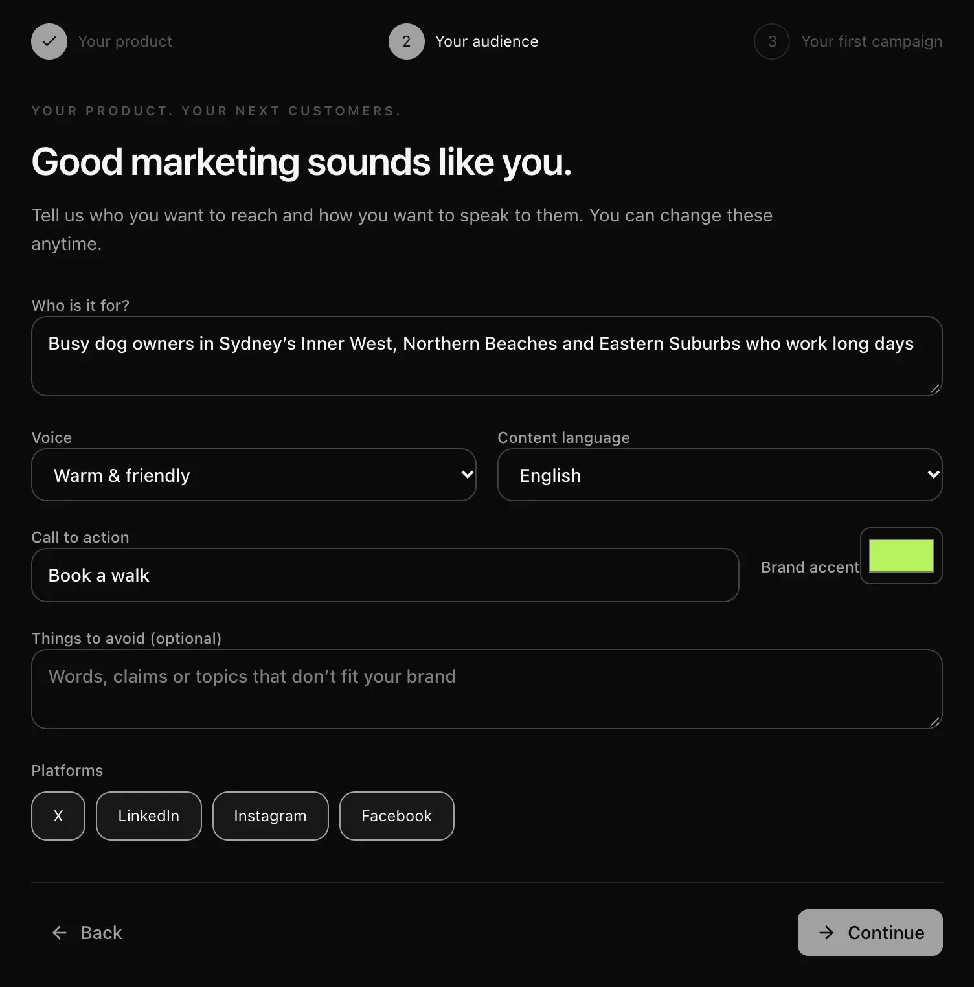Open the Content language dropdown

(720, 475)
